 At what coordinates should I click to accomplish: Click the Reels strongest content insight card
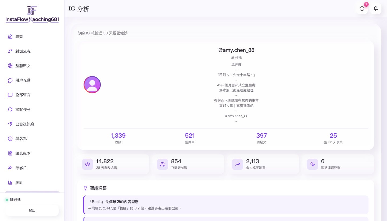tap(226, 205)
